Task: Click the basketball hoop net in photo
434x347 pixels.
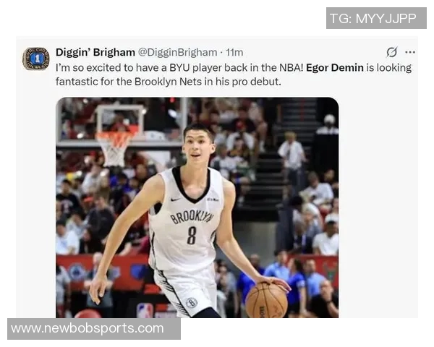Action: click(x=115, y=150)
